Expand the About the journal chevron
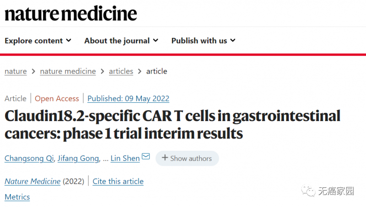 click(156, 41)
